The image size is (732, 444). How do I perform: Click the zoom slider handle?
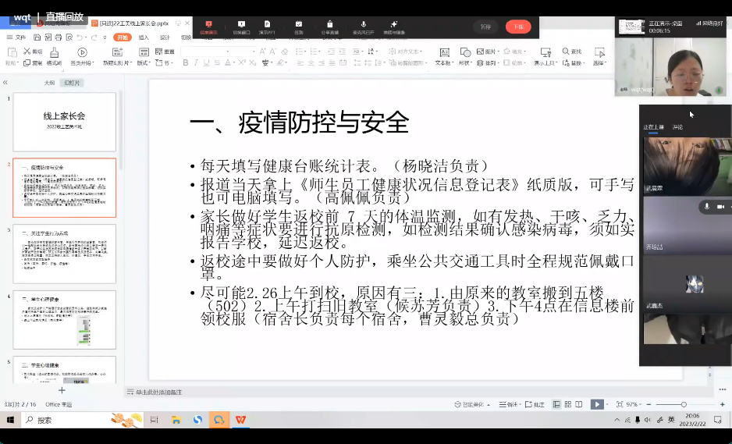click(x=684, y=404)
